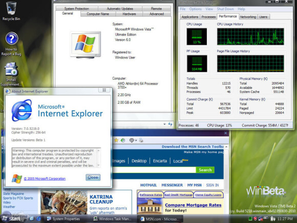This screenshot has width=297, height=223.
Task: Click the Windows flag logo in About dialog
Action: pos(17,179)
